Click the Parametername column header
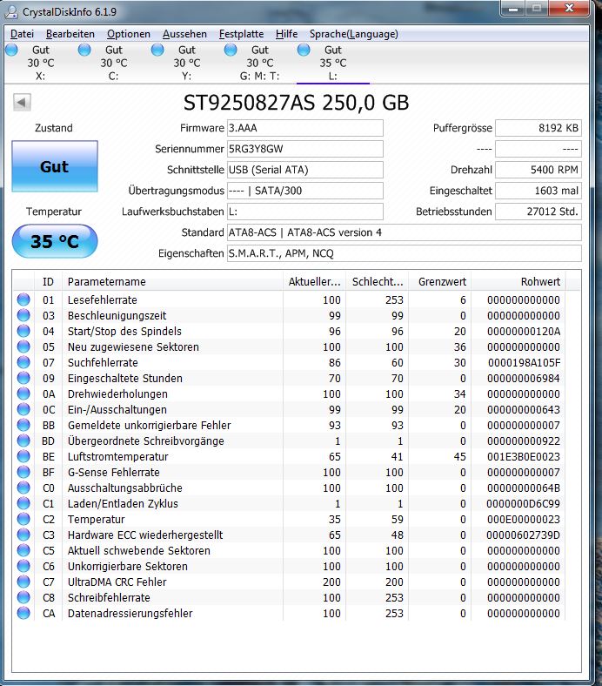Image resolution: width=602 pixels, height=686 pixels. pos(173,282)
